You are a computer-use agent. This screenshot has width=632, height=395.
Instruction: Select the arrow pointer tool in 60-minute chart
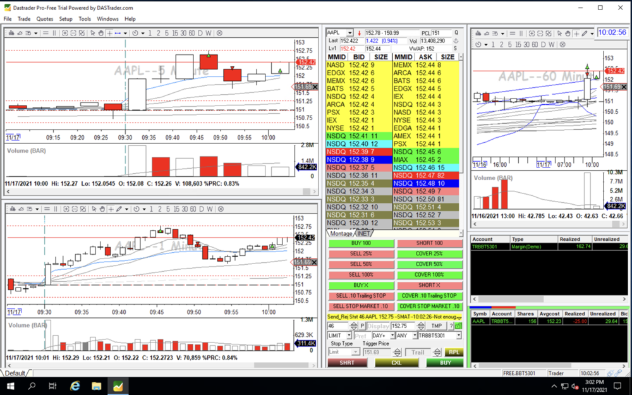558,33
